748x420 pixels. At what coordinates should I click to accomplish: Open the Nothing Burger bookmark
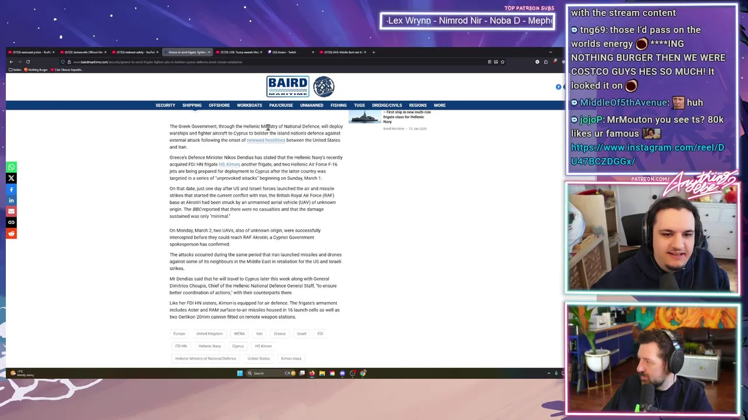pyautogui.click(x=36, y=69)
